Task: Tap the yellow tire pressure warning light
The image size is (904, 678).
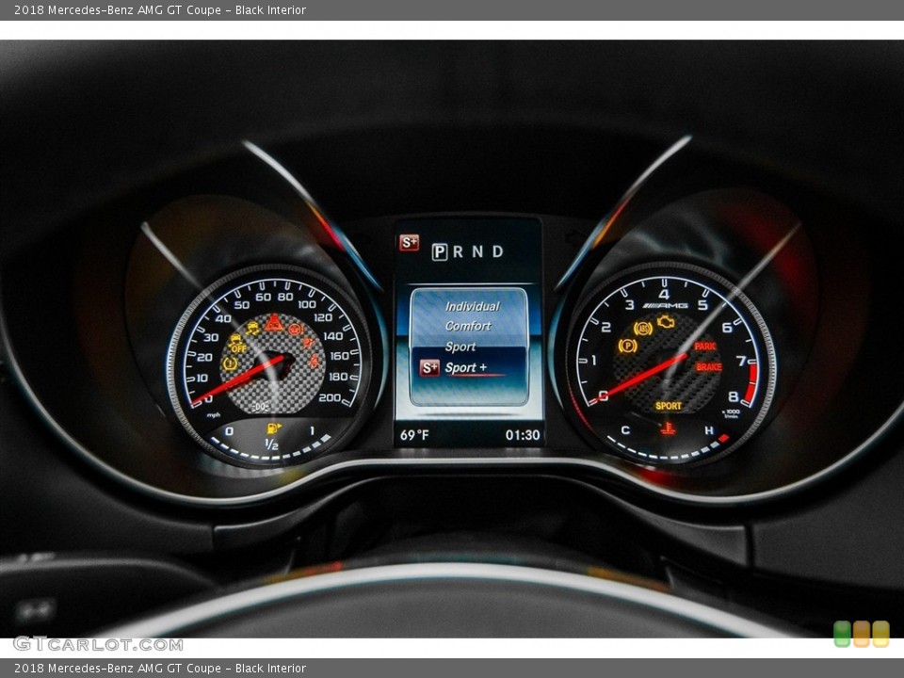Action: click(x=230, y=363)
